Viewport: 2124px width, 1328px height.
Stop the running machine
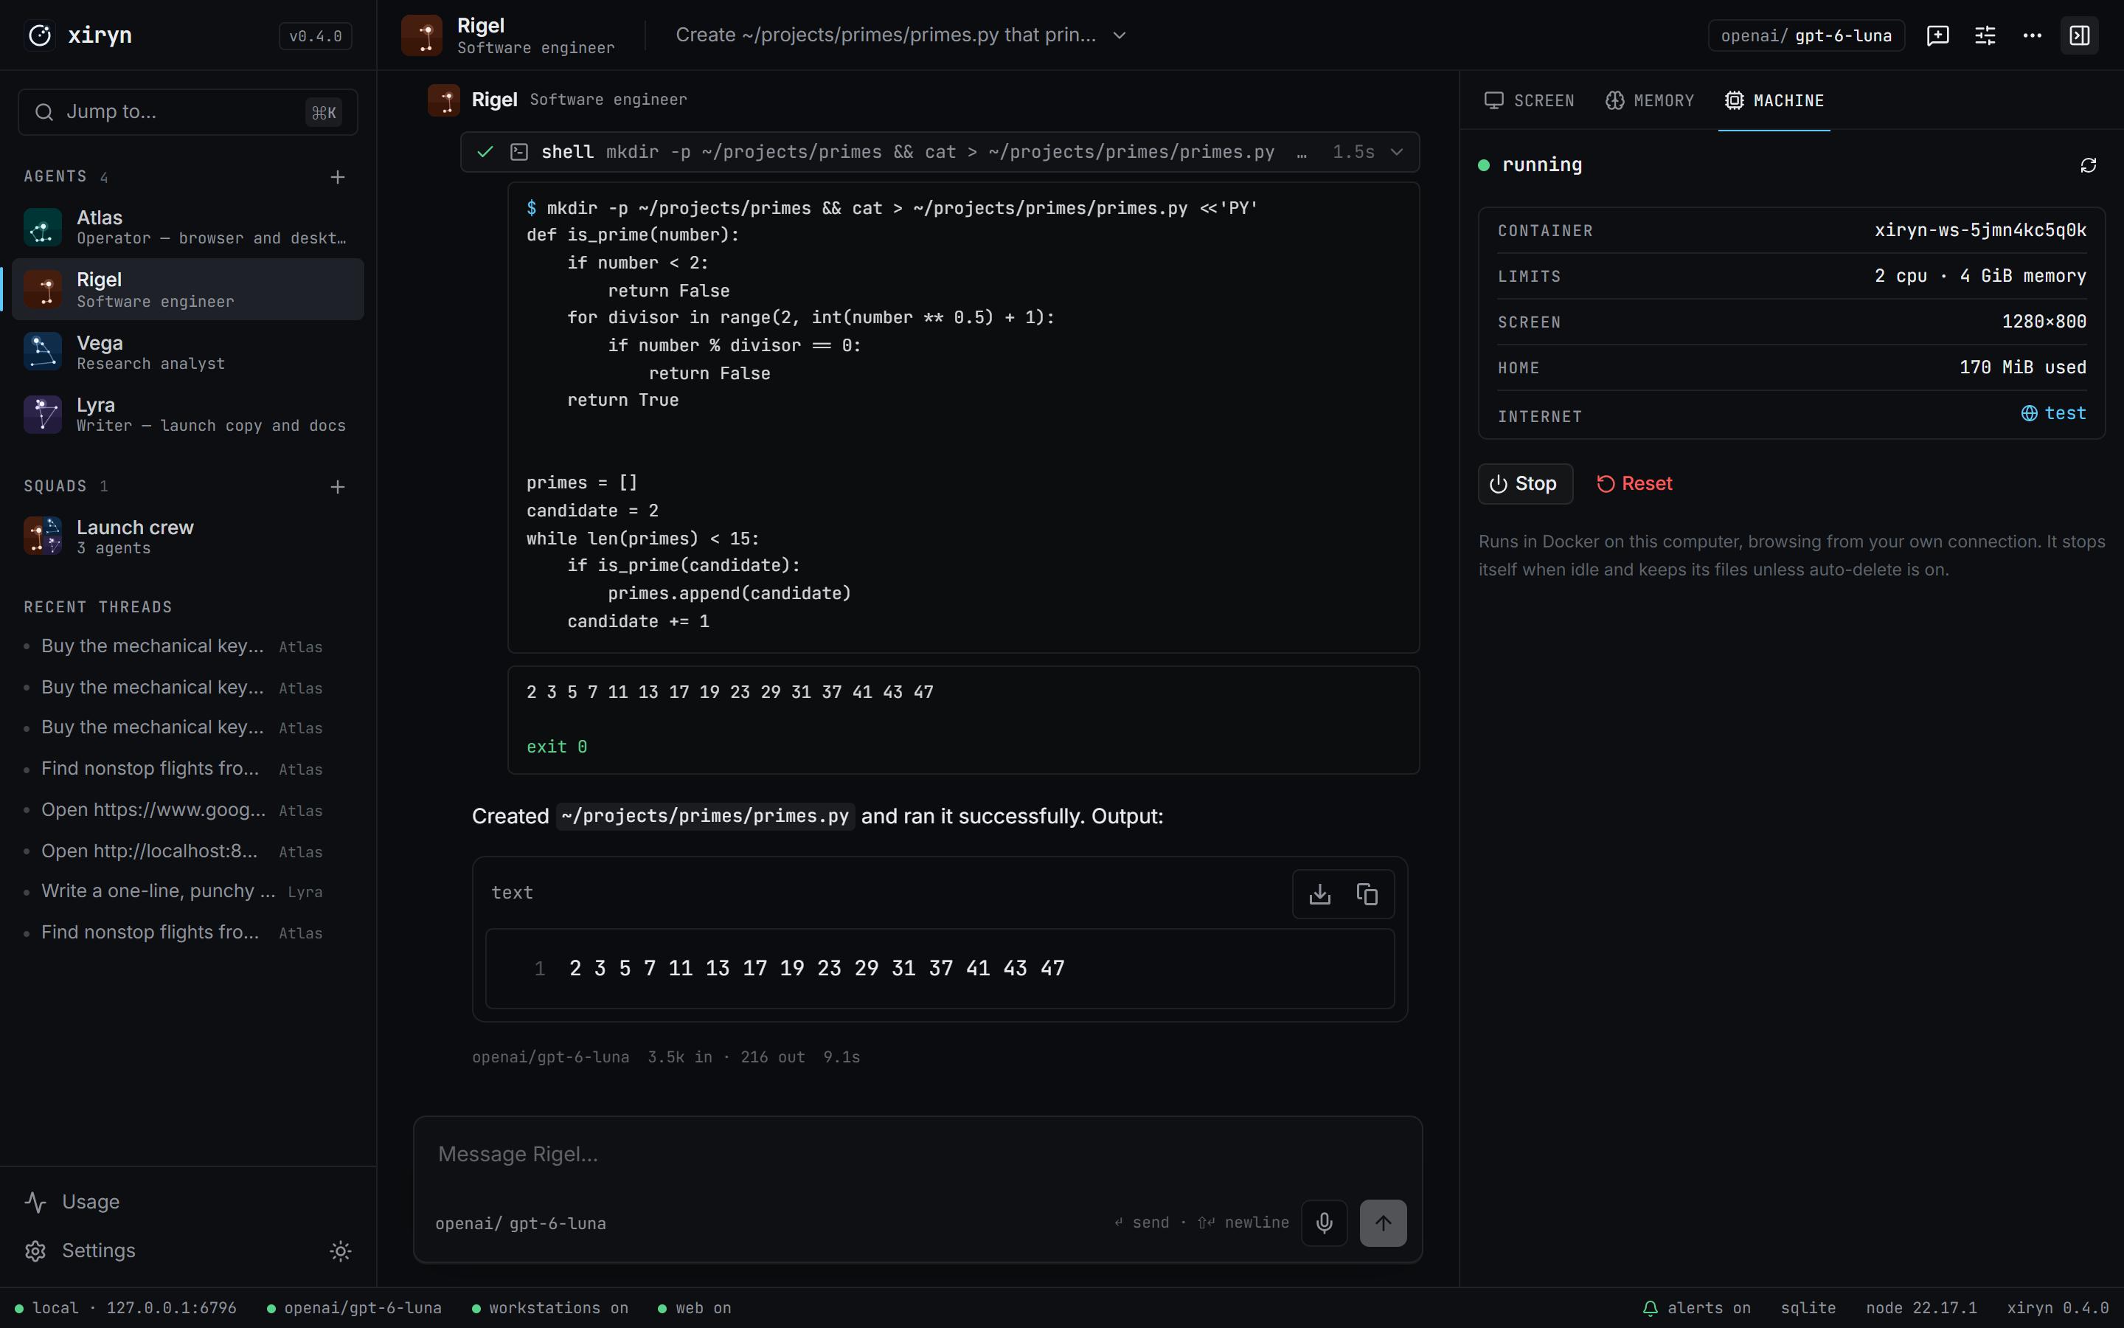[1524, 484]
